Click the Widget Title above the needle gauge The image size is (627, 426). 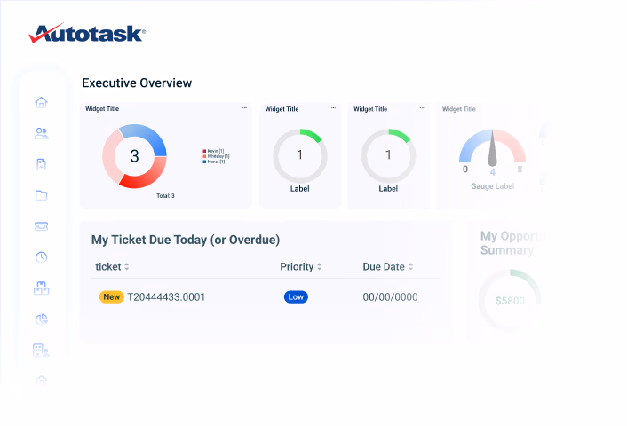click(458, 109)
